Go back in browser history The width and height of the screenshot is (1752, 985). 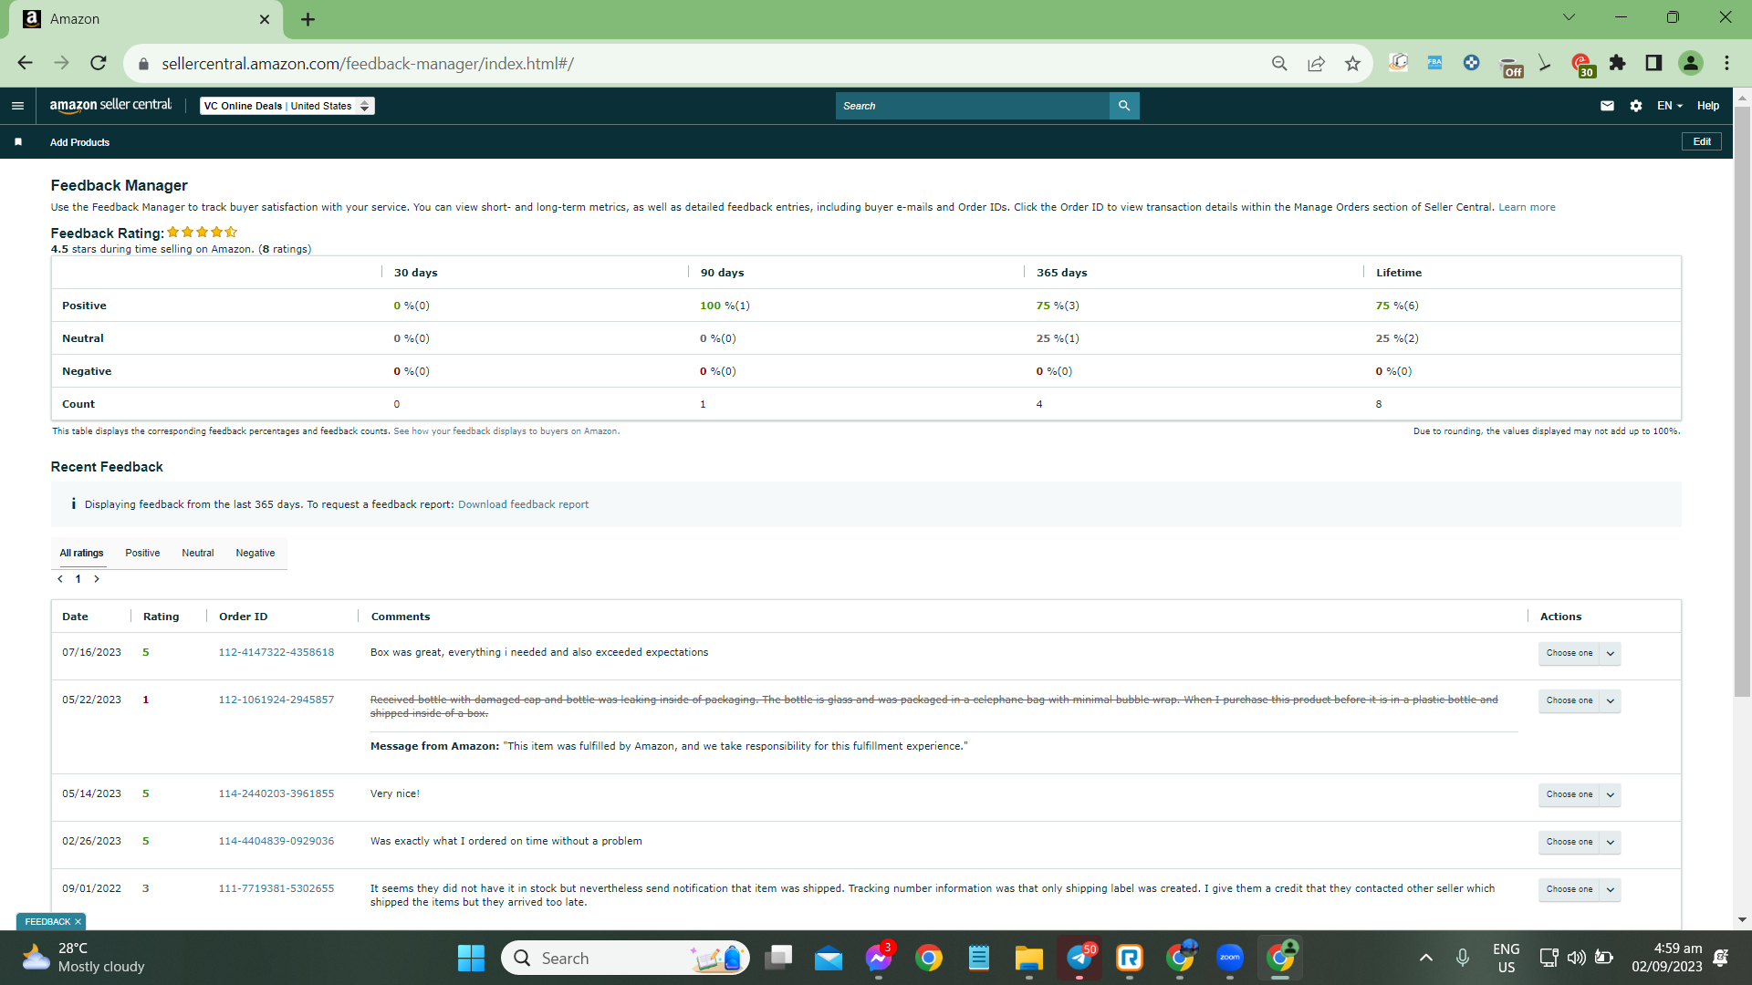(x=25, y=63)
